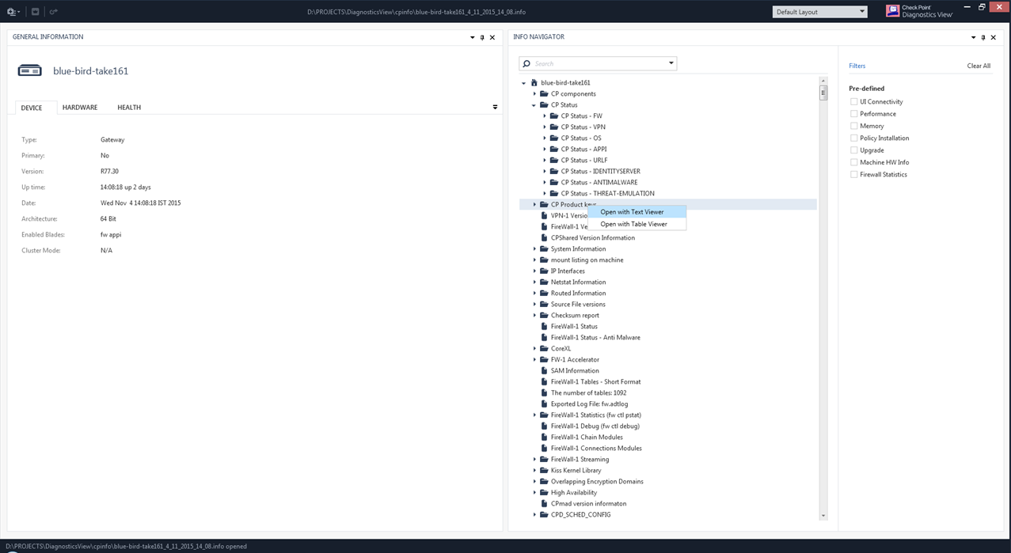Expand the Netstat Information node
This screenshot has width=1011, height=553.
534,282
